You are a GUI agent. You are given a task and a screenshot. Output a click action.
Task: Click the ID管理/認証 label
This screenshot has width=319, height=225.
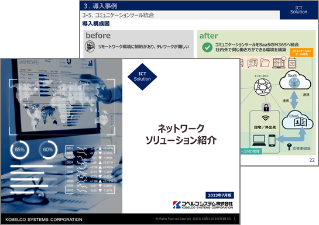point(301,148)
